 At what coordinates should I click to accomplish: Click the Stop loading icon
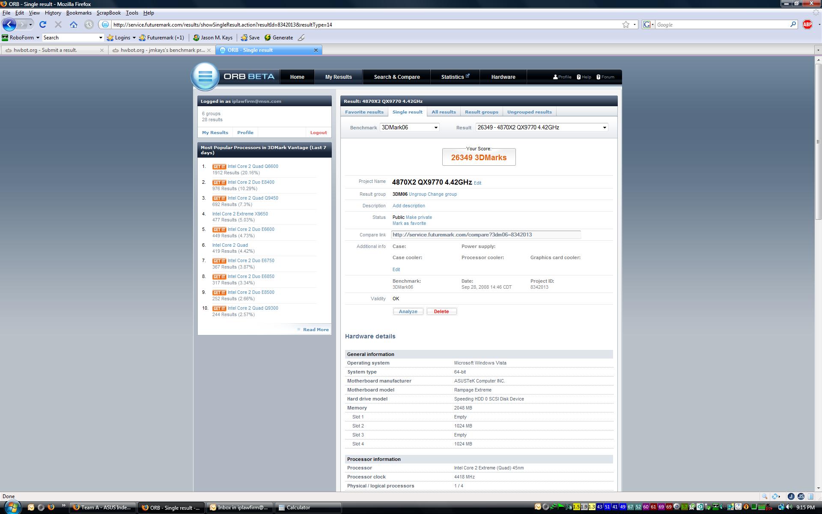[58, 24]
